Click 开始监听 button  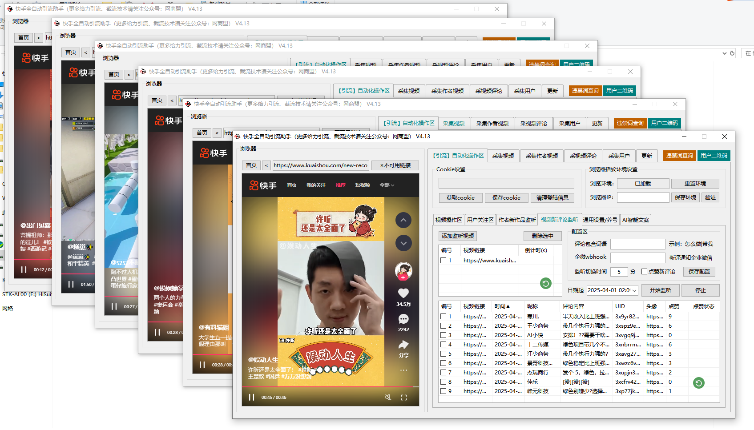click(661, 290)
